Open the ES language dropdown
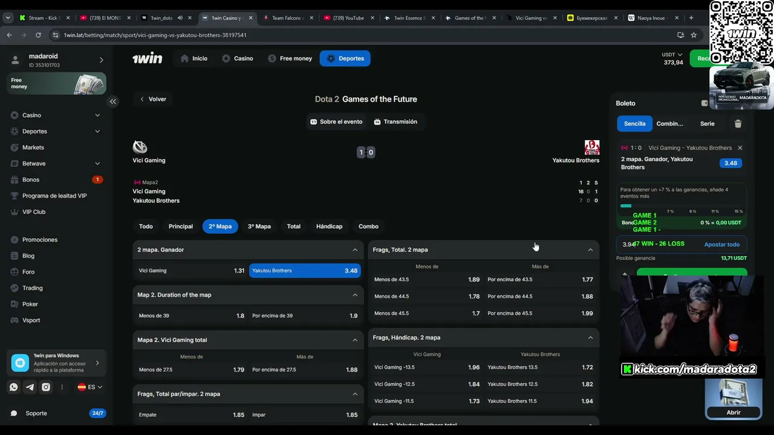This screenshot has width=774, height=435. [x=90, y=387]
